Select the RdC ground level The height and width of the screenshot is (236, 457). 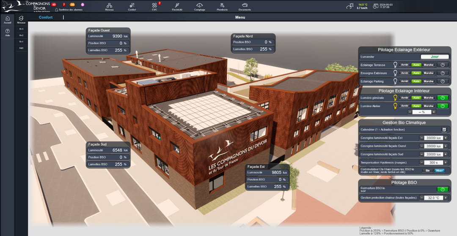point(21,48)
